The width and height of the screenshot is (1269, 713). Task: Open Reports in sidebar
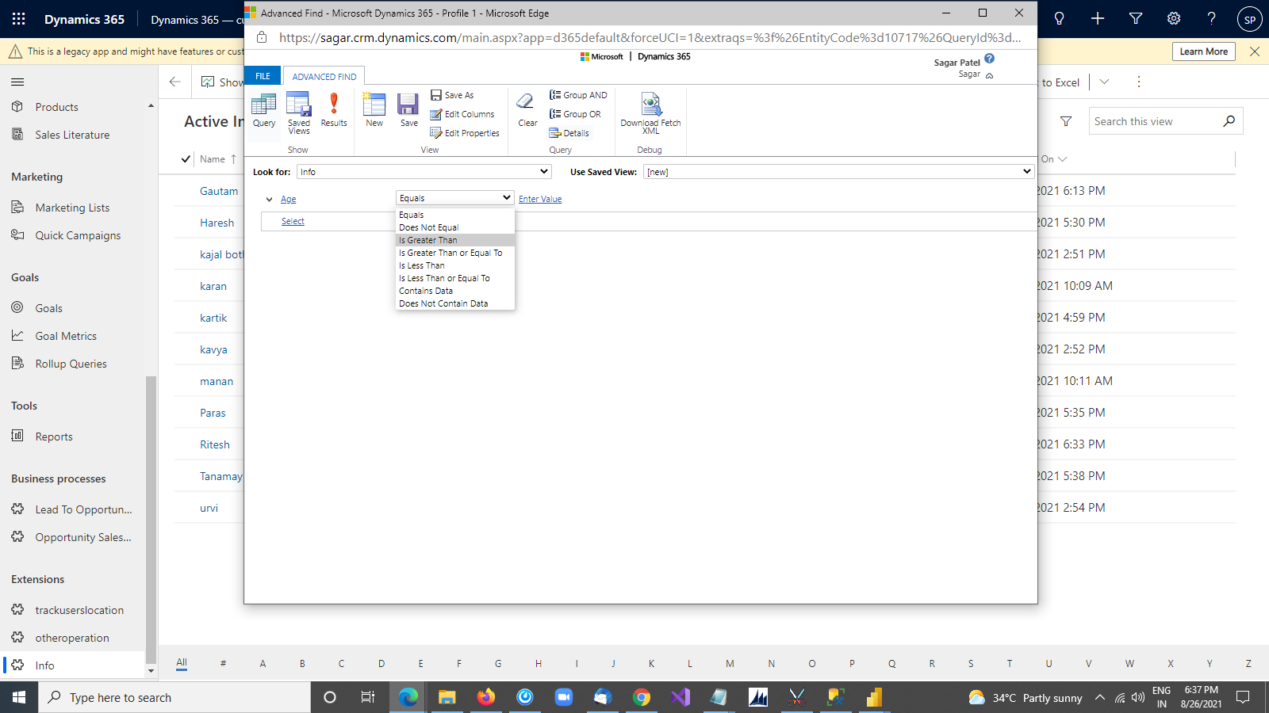click(54, 437)
